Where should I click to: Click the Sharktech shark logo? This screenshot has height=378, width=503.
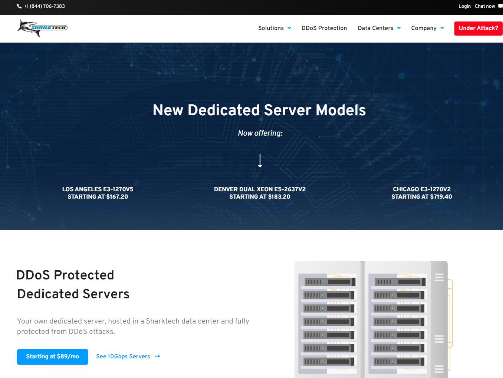(42, 28)
